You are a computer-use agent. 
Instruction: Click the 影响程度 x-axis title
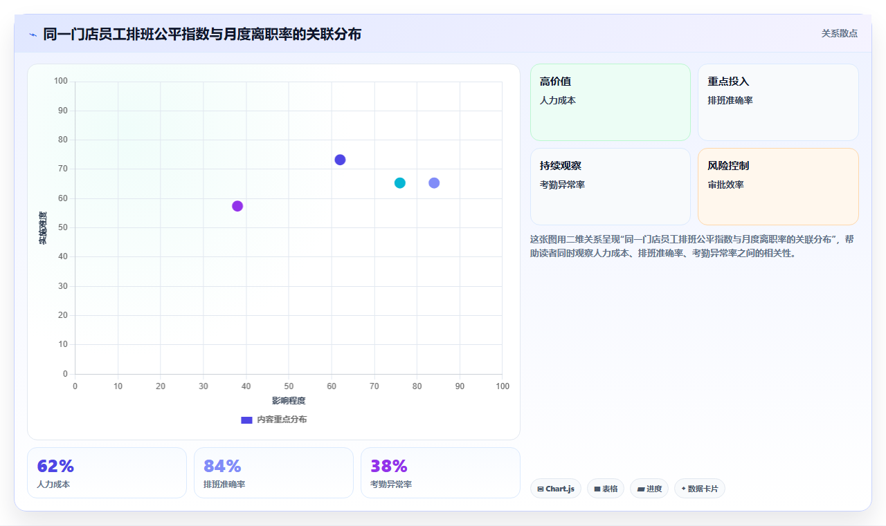click(289, 401)
